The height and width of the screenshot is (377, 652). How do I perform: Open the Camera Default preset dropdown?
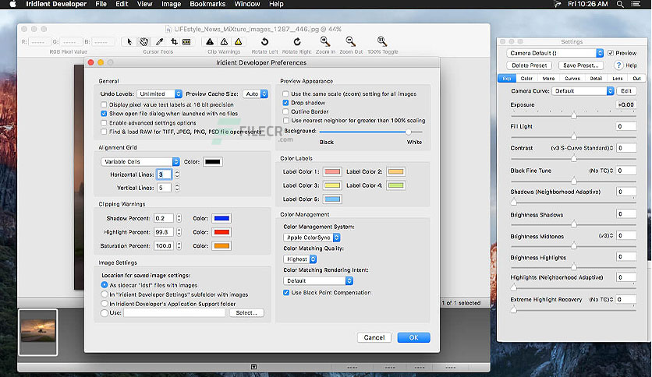[555, 53]
